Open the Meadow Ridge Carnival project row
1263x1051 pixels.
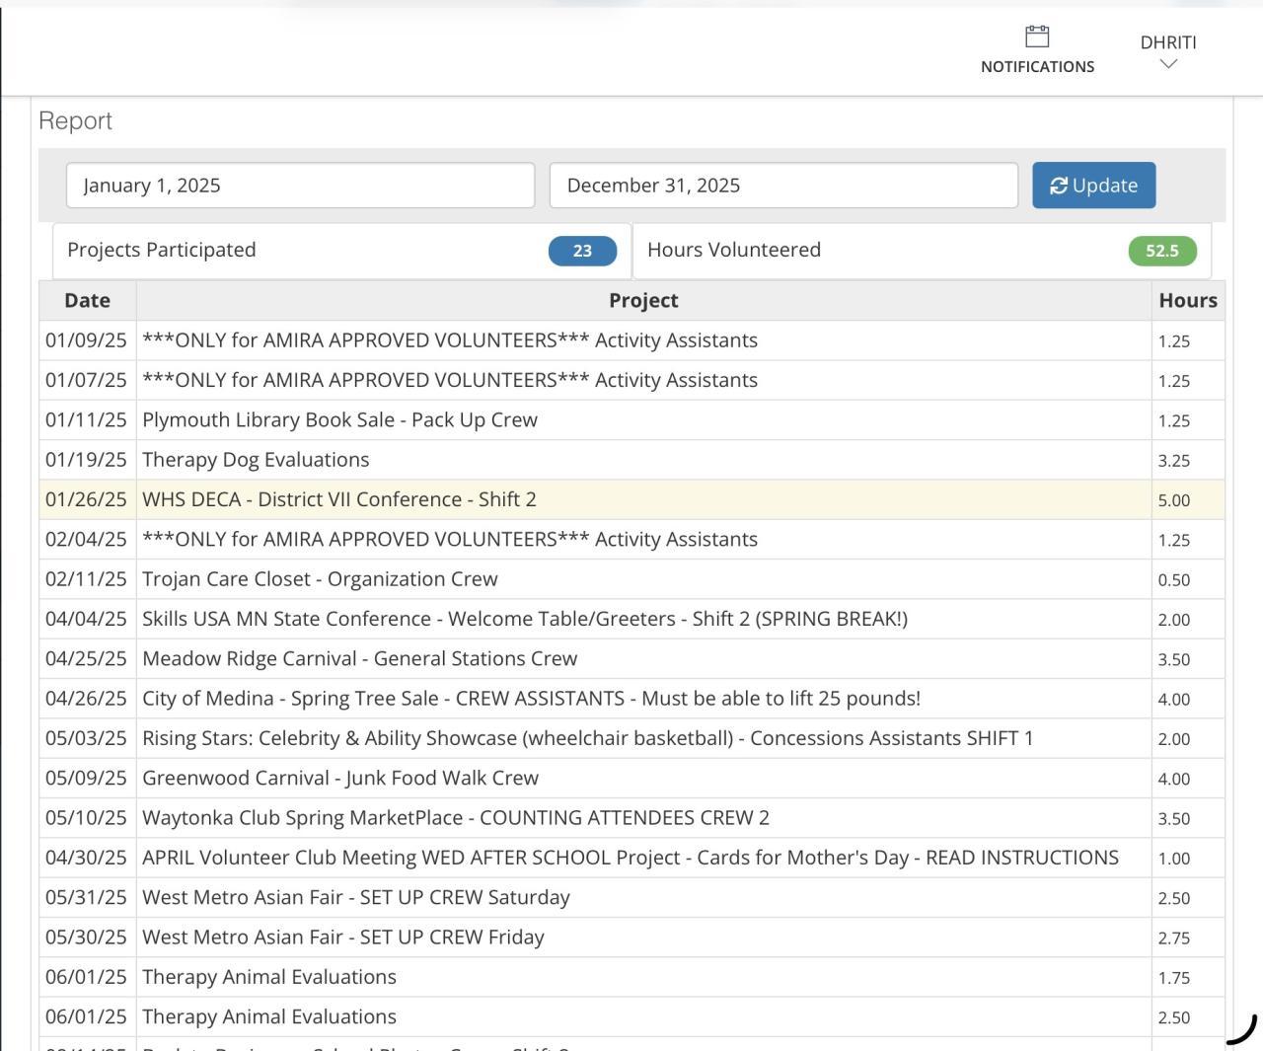tap(359, 658)
